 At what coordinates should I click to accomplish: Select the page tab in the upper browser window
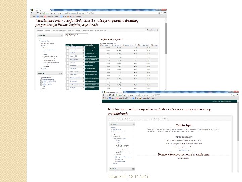40,10
